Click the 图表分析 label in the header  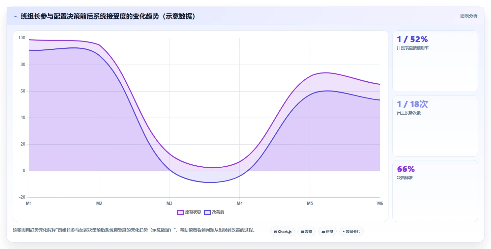[x=469, y=16]
